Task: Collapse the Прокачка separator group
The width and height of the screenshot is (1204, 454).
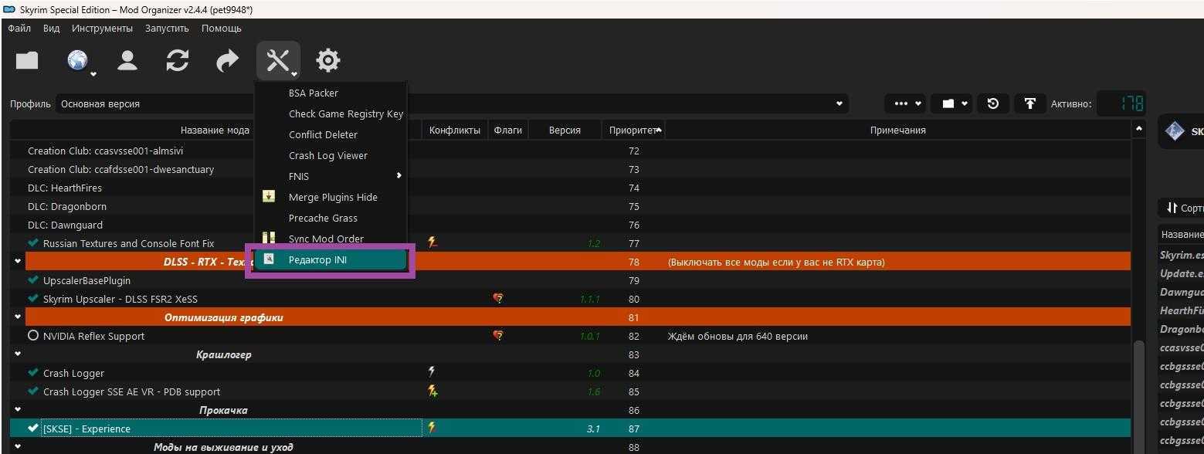Action: [17, 410]
